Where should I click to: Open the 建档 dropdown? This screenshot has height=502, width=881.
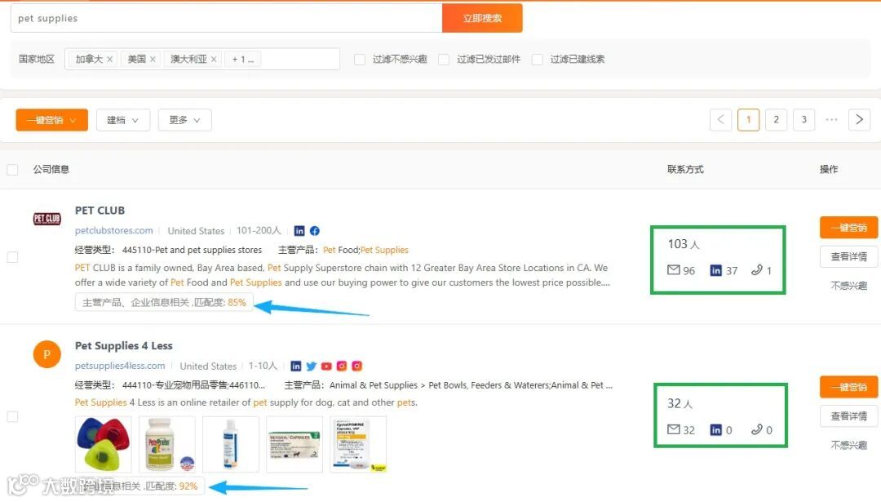(x=123, y=120)
